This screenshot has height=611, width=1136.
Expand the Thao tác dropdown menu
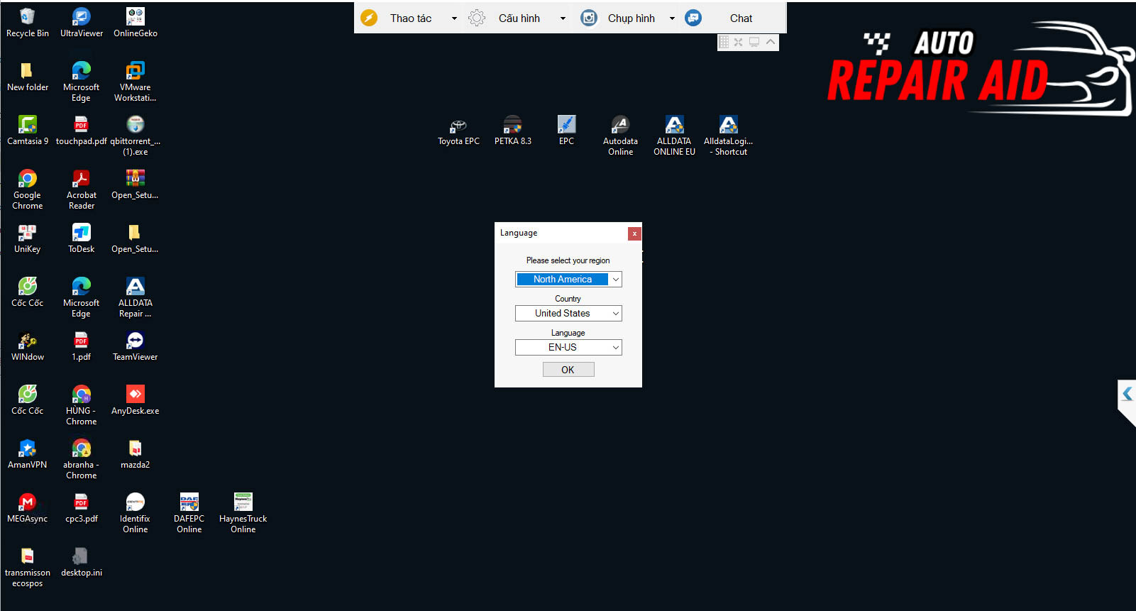click(454, 18)
